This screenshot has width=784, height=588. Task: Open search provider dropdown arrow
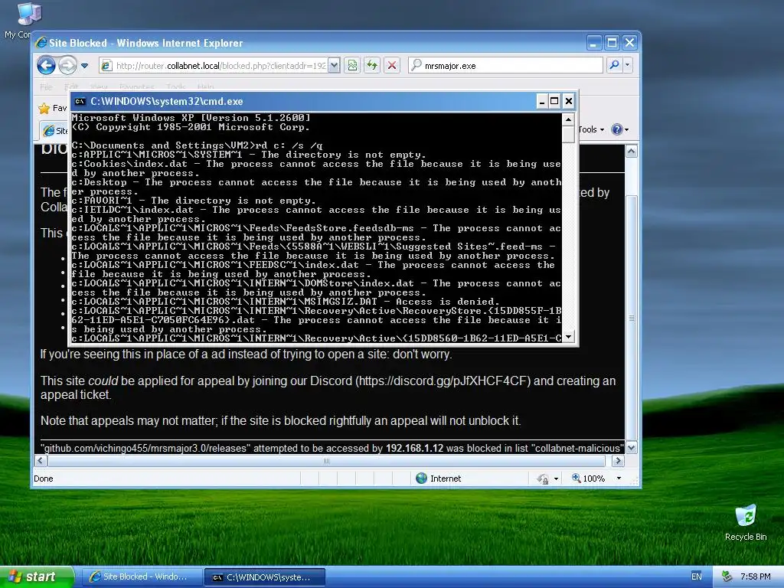(x=628, y=65)
